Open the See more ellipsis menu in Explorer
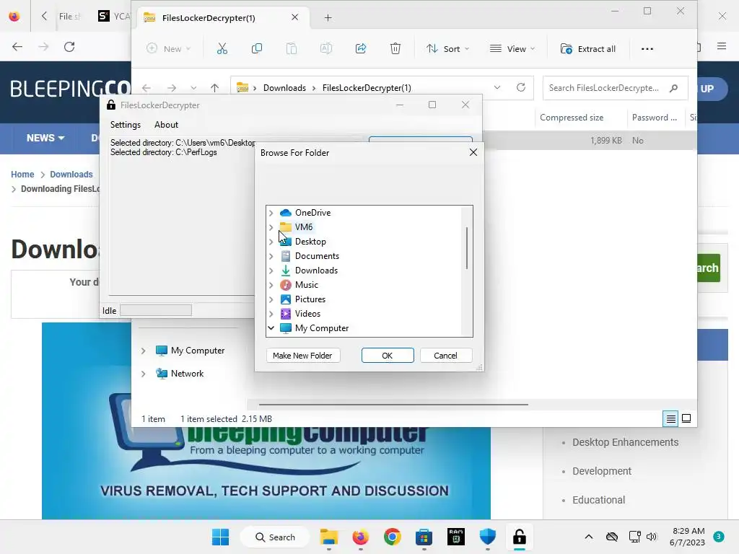The width and height of the screenshot is (739, 554). click(x=647, y=48)
